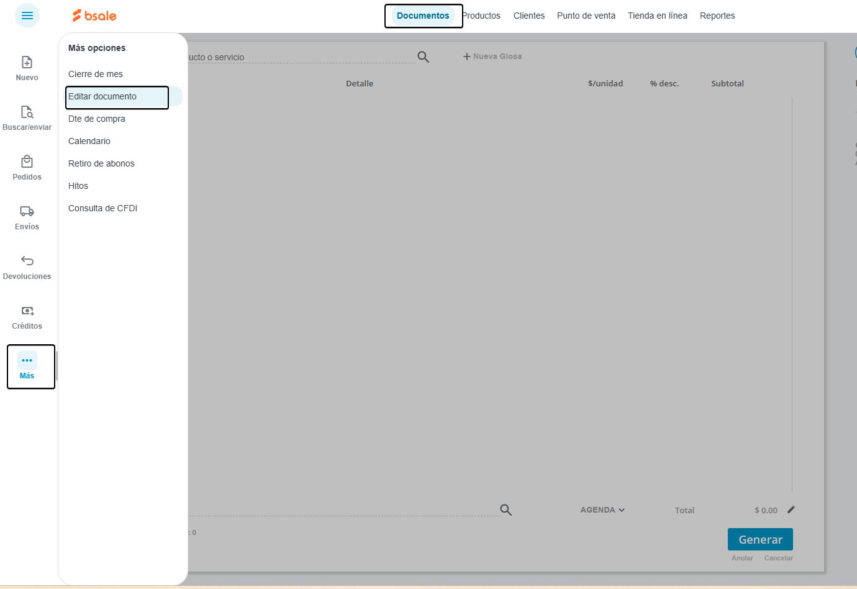
Task: Click the search icon beside AGENDA
Action: [506, 510]
